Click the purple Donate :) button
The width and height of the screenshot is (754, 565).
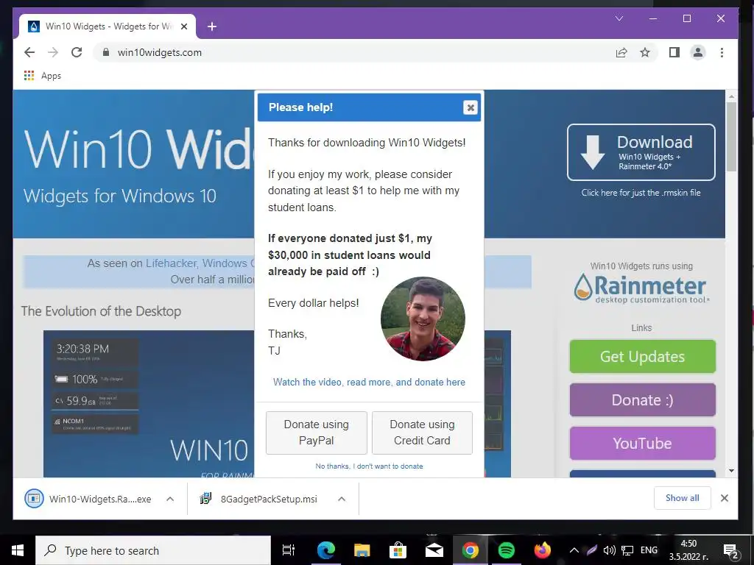tap(642, 399)
